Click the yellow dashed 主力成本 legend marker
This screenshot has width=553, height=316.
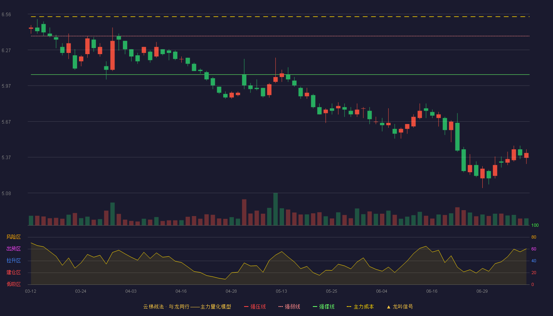(x=349, y=307)
